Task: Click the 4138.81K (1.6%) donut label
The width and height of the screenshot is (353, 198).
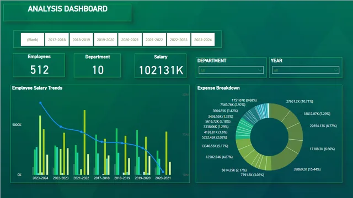Action: pos(216,133)
